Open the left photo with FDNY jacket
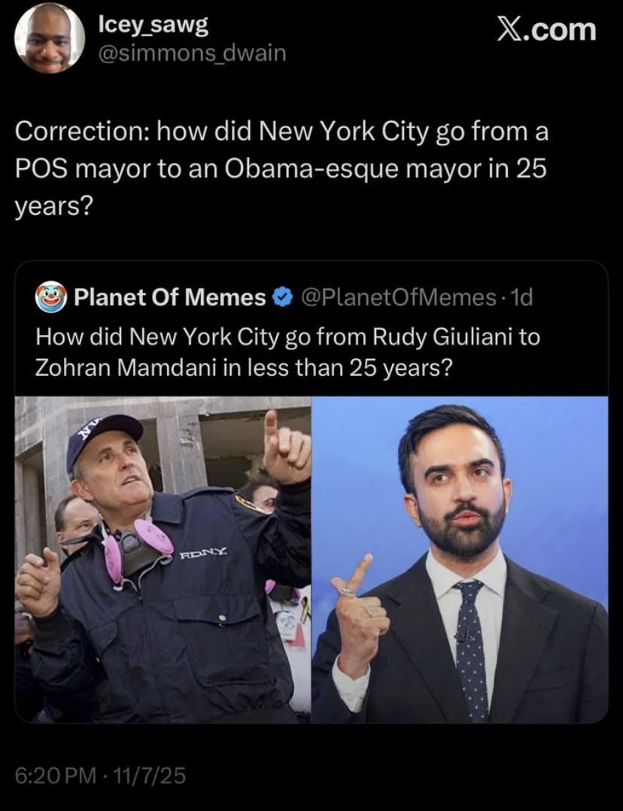 pos(163,559)
